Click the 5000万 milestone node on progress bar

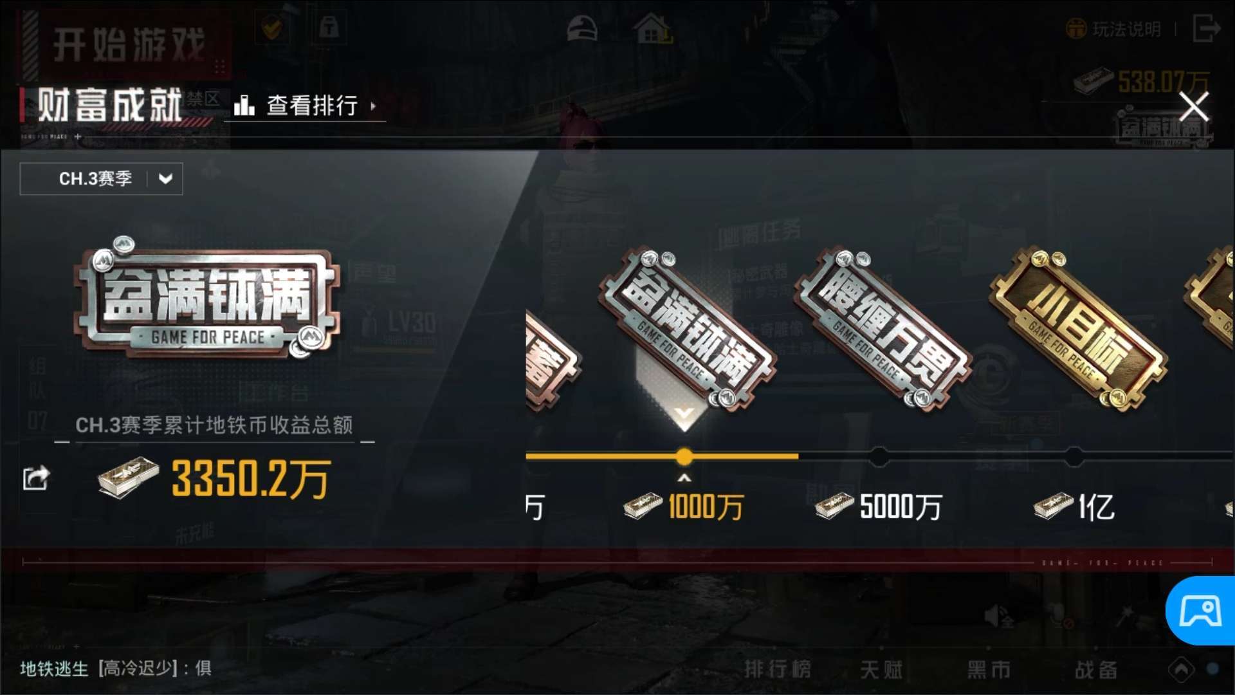pos(879,457)
